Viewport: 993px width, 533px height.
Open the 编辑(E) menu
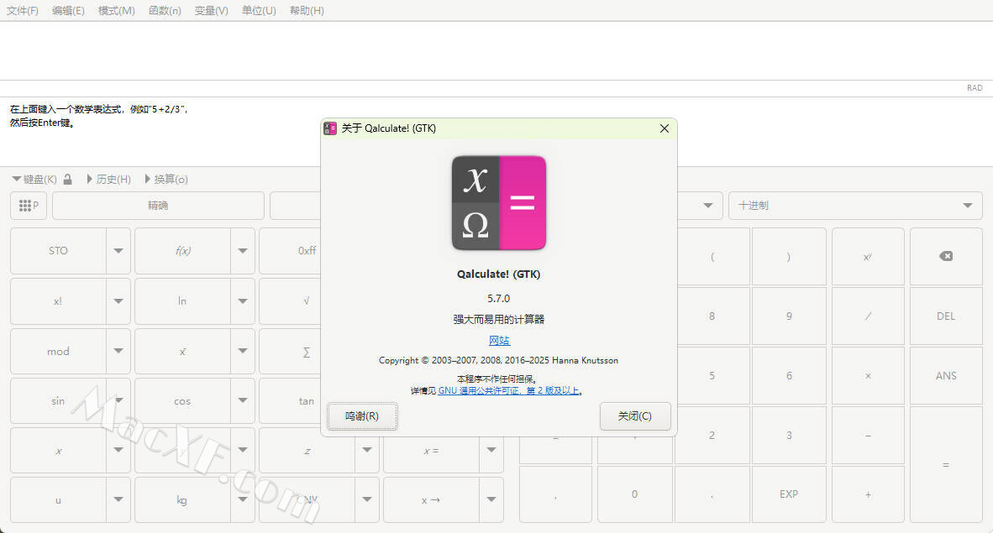pos(68,11)
